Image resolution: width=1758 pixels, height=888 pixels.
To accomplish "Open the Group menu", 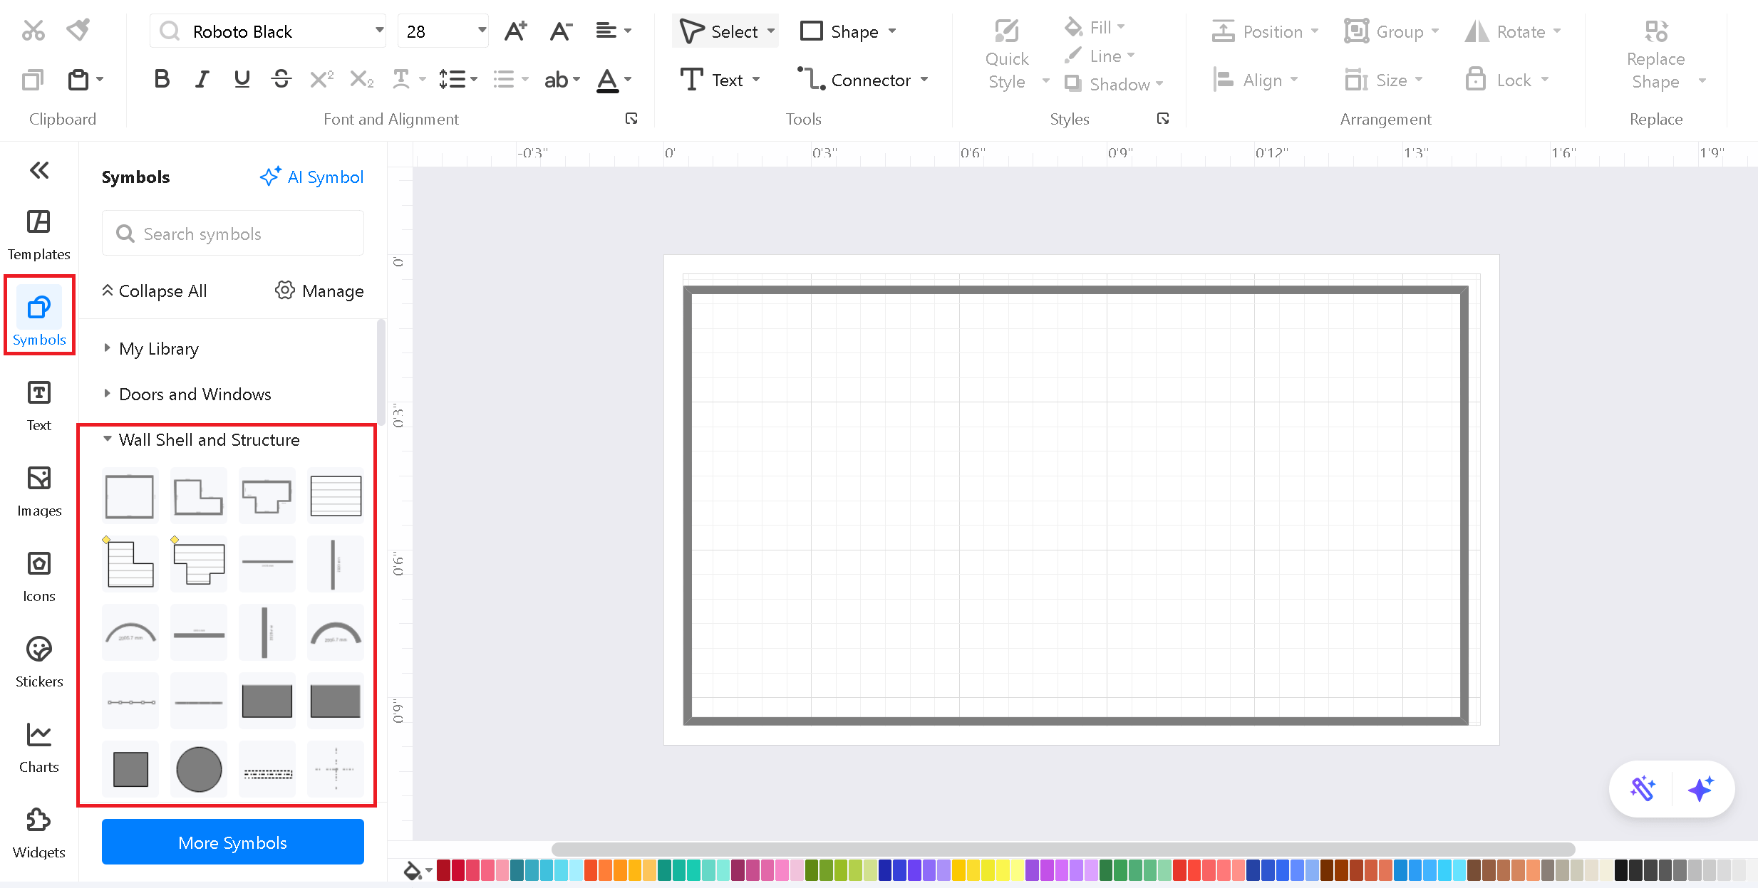I will click(1392, 31).
